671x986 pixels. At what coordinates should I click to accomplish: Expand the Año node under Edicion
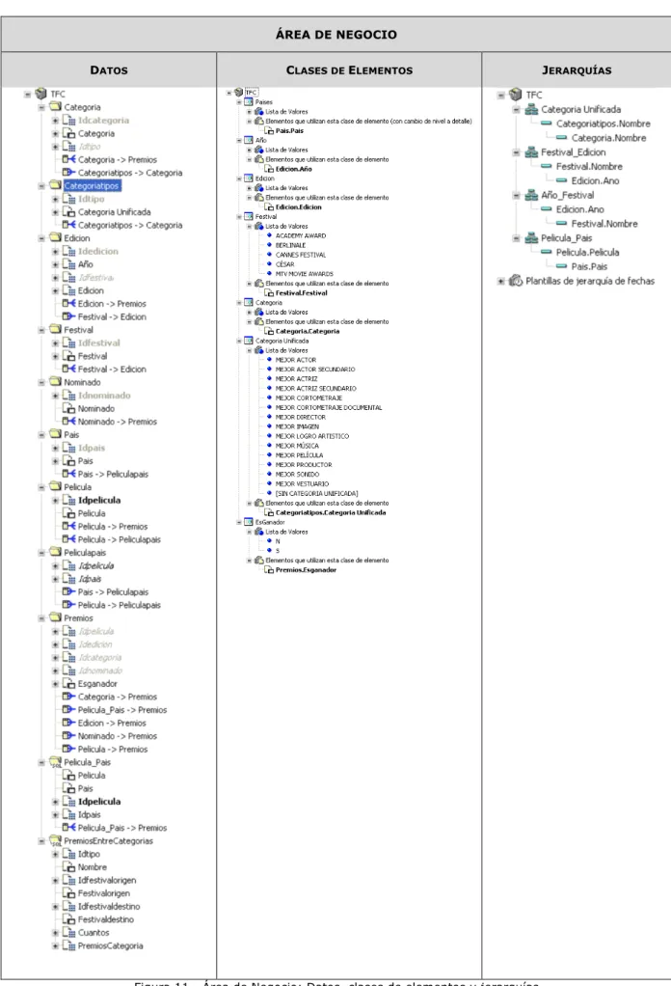55,264
